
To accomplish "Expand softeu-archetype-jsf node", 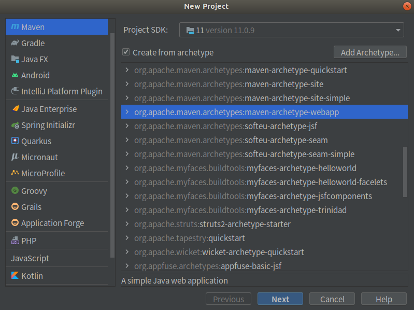I will pos(127,126).
